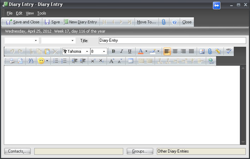The image size is (250, 159).
Task: Click in the Title input field
Action: click(x=172, y=40)
